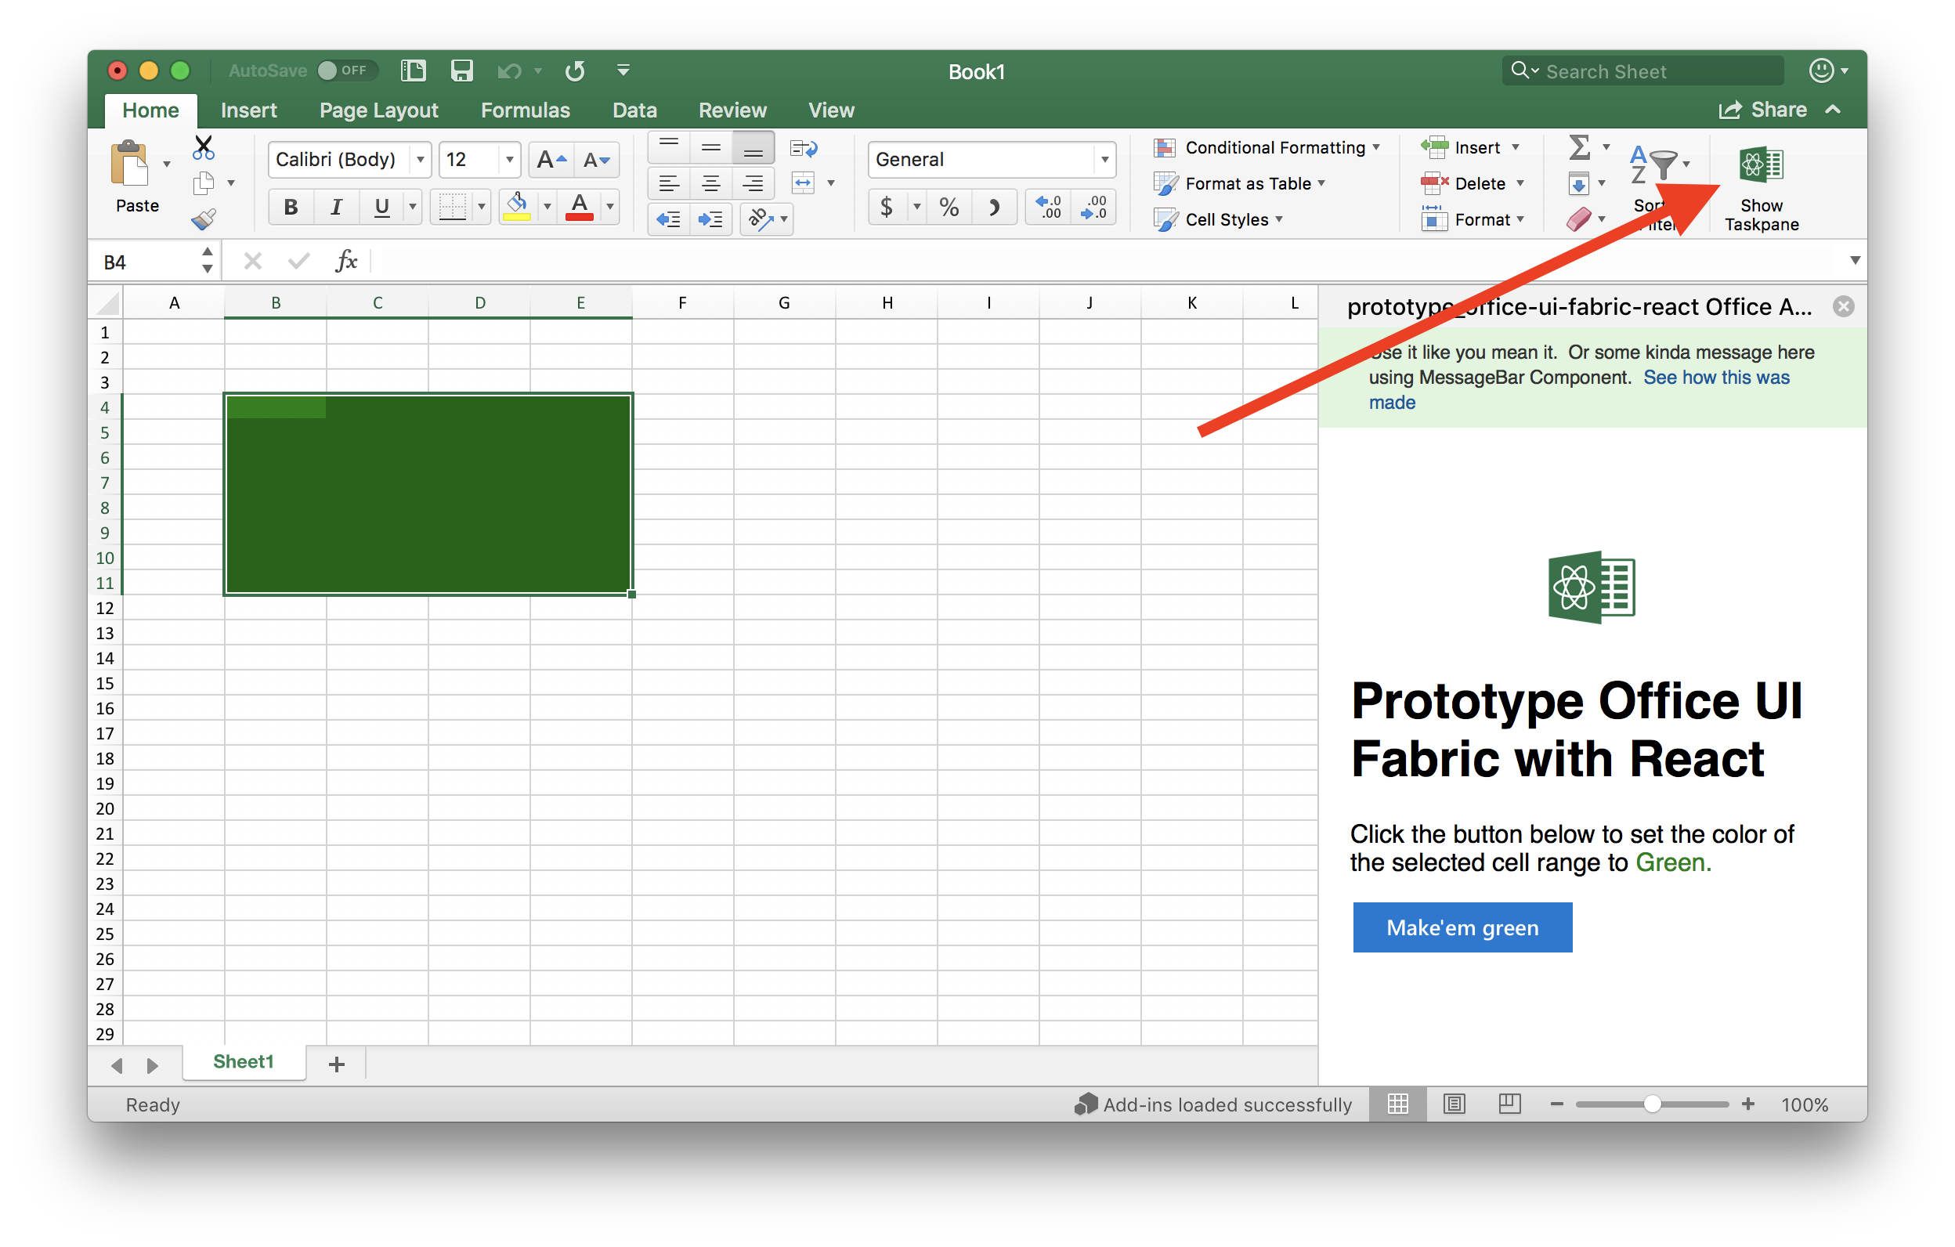Toggle Bold formatting
This screenshot has height=1247, width=1955.
291,208
